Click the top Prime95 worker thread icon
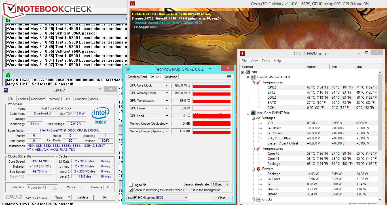Screen dimensions: 387x205 (8, 20)
